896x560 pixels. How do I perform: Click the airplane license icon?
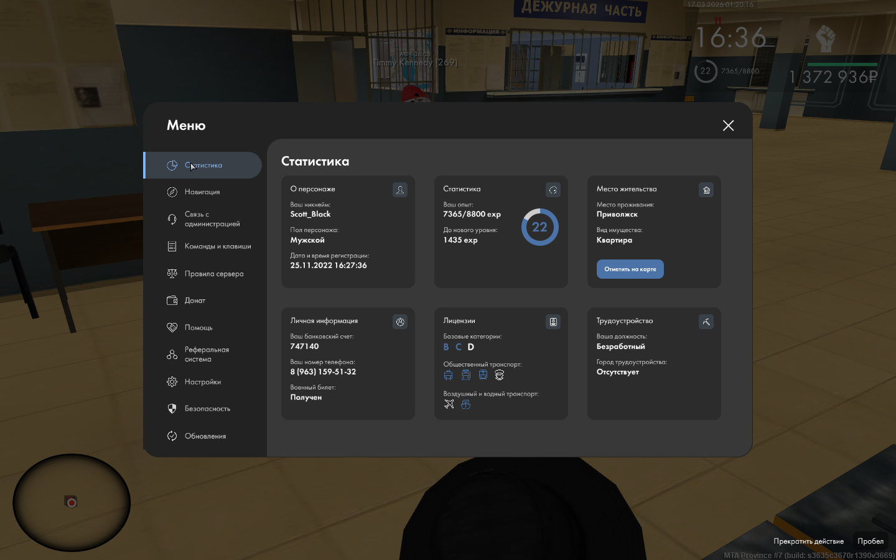click(449, 404)
